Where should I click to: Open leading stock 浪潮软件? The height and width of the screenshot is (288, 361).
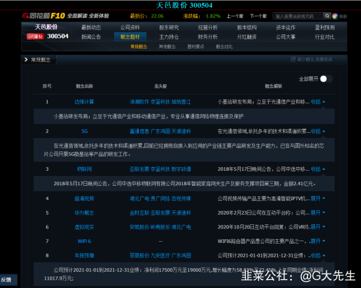[140, 102]
